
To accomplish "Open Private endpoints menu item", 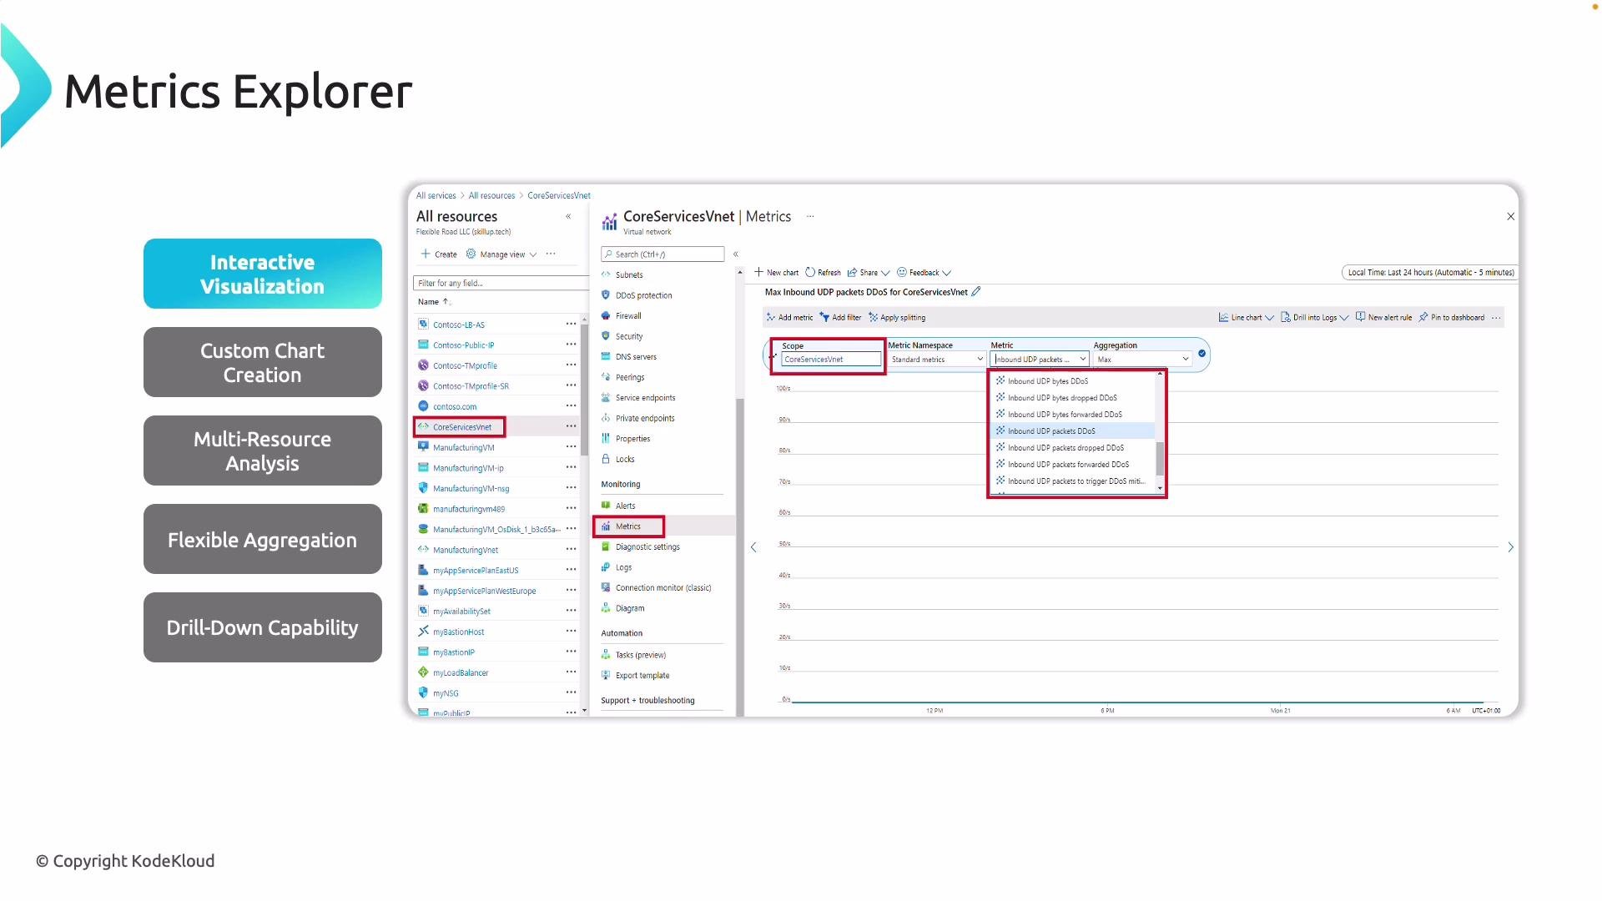I will [645, 418].
